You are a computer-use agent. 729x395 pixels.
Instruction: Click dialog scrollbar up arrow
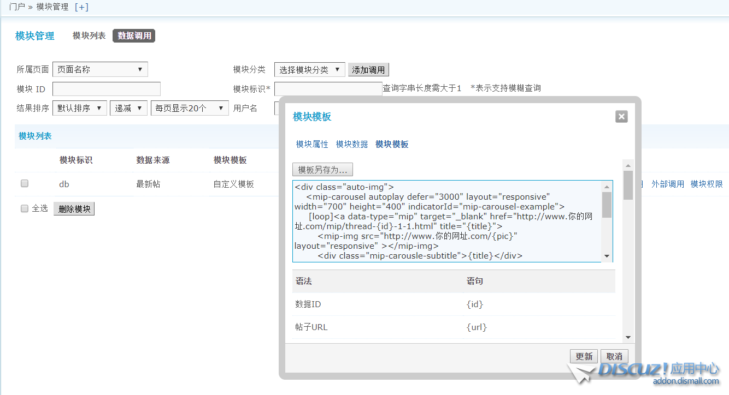(628, 165)
